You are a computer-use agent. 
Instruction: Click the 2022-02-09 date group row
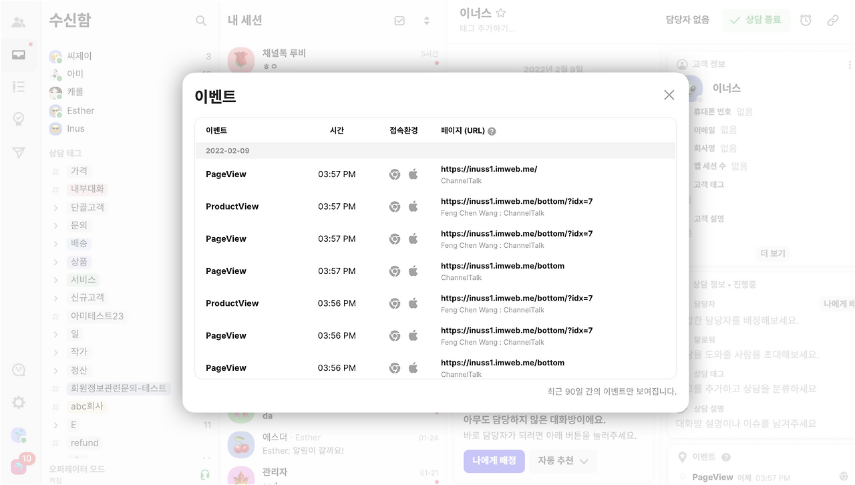[x=435, y=151]
